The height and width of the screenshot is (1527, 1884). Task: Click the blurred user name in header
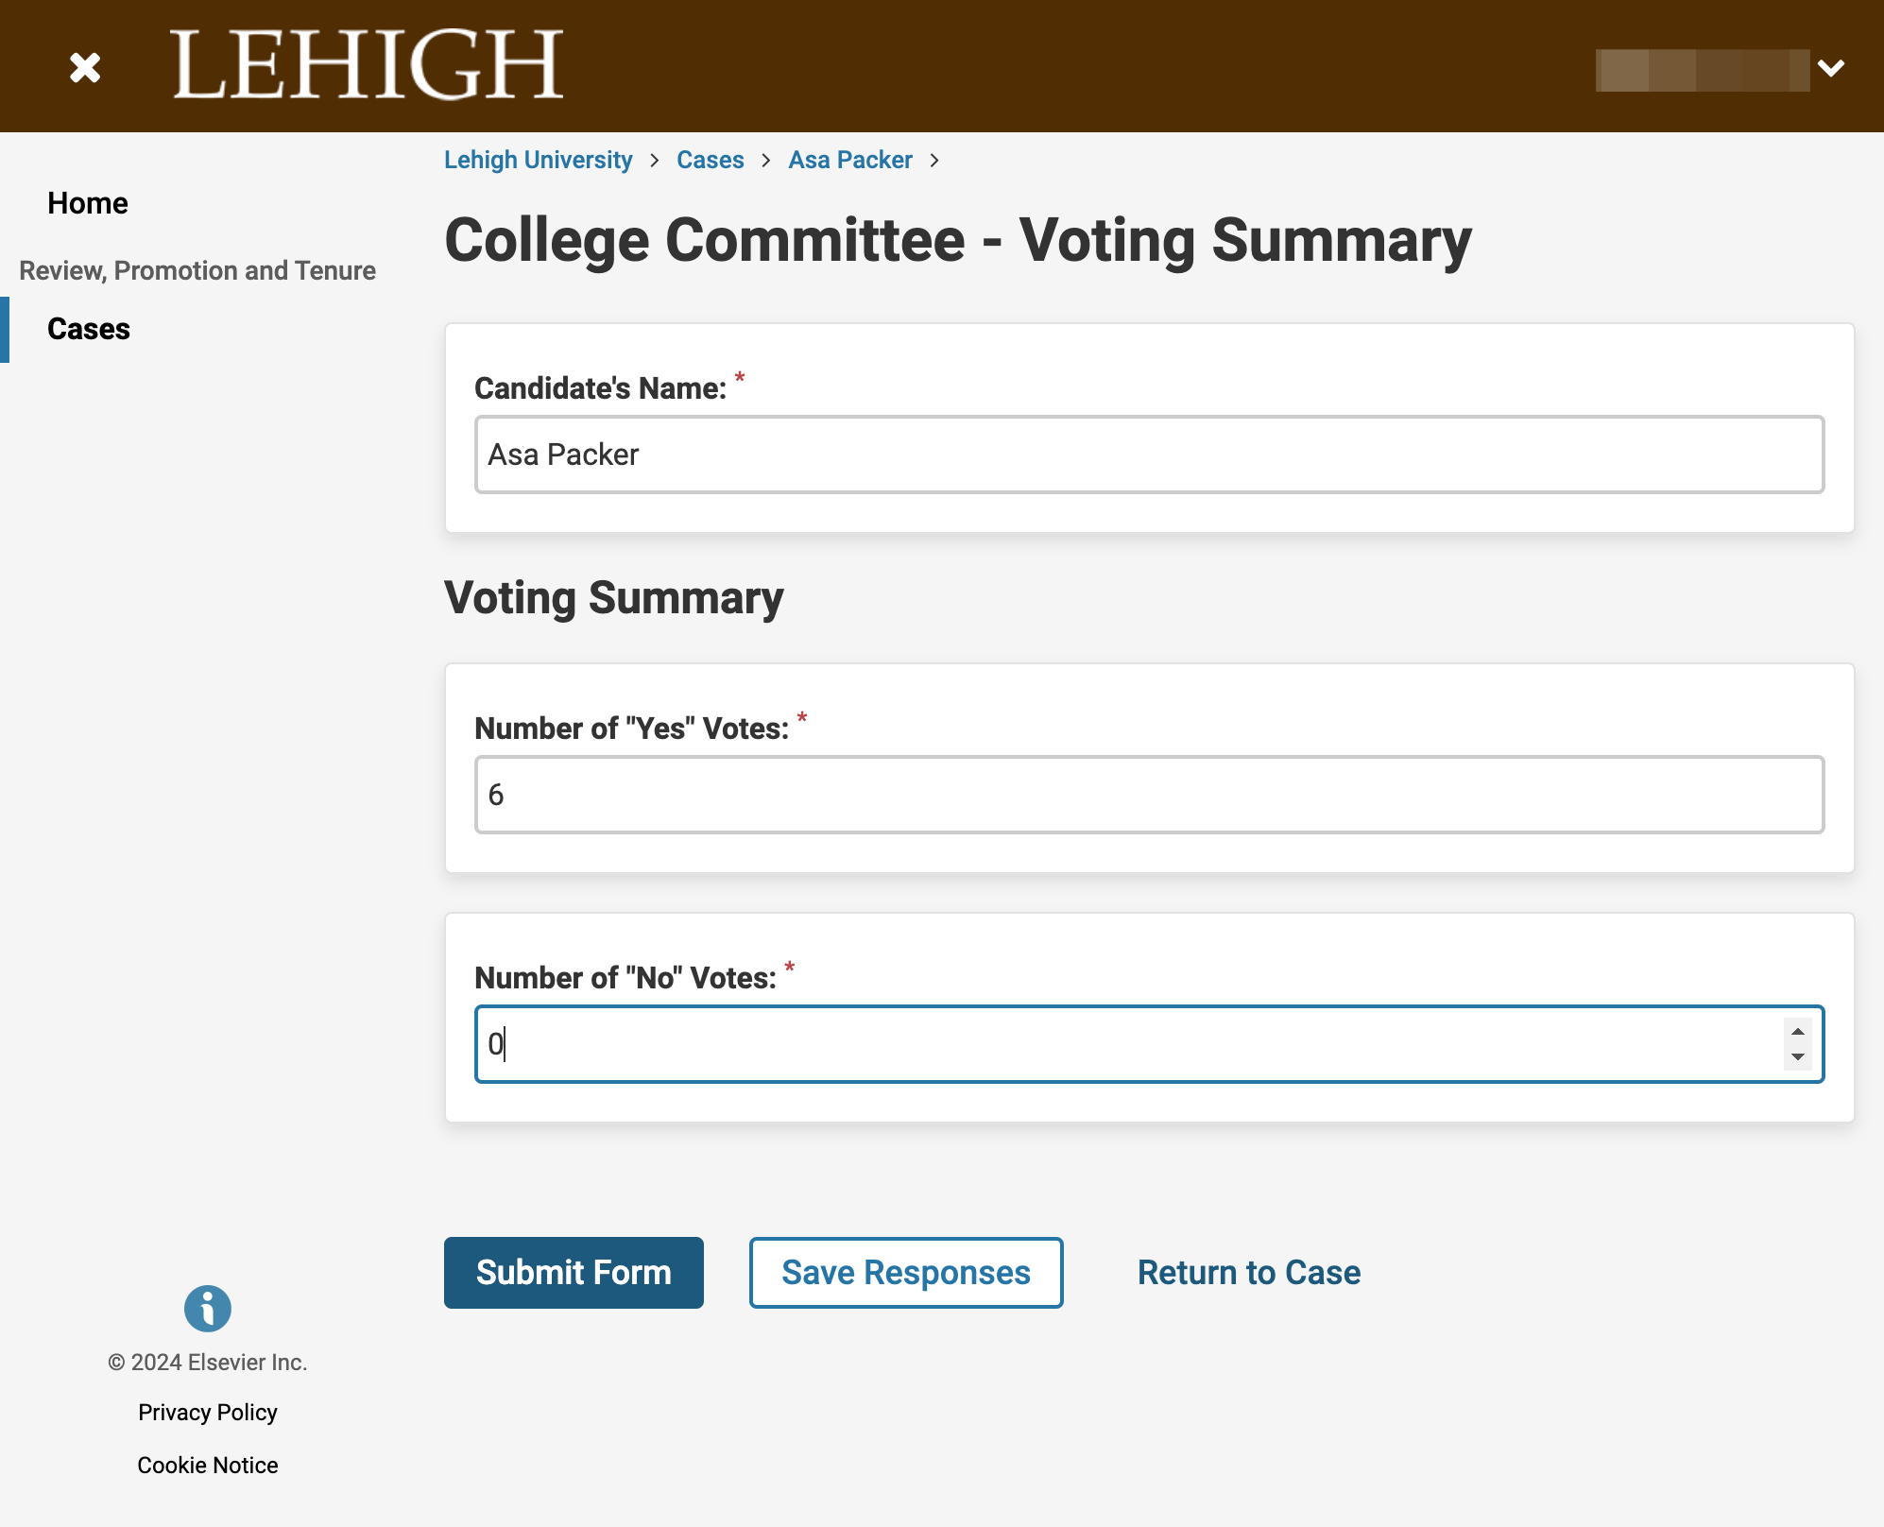pyautogui.click(x=1703, y=70)
